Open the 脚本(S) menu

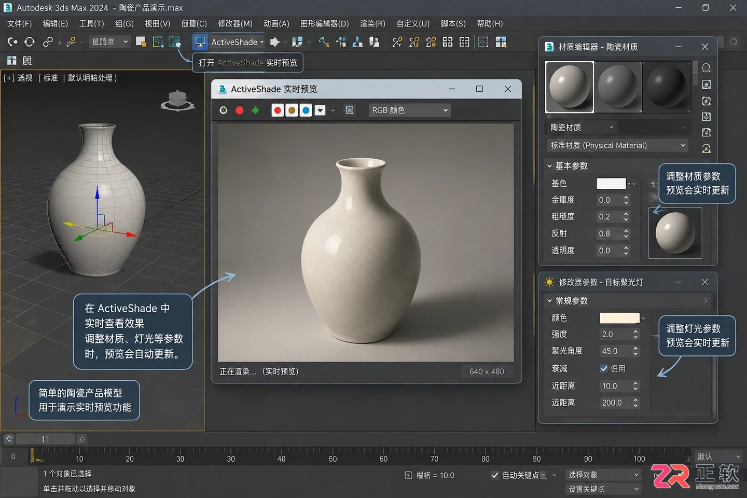pos(453,23)
